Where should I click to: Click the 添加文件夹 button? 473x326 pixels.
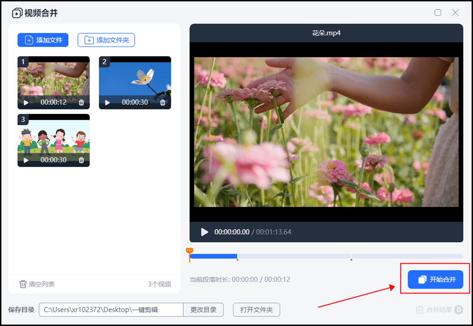pyautogui.click(x=106, y=40)
